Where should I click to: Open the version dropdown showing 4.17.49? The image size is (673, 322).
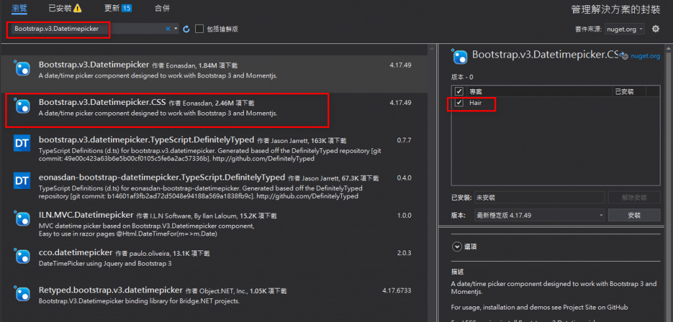coord(540,215)
